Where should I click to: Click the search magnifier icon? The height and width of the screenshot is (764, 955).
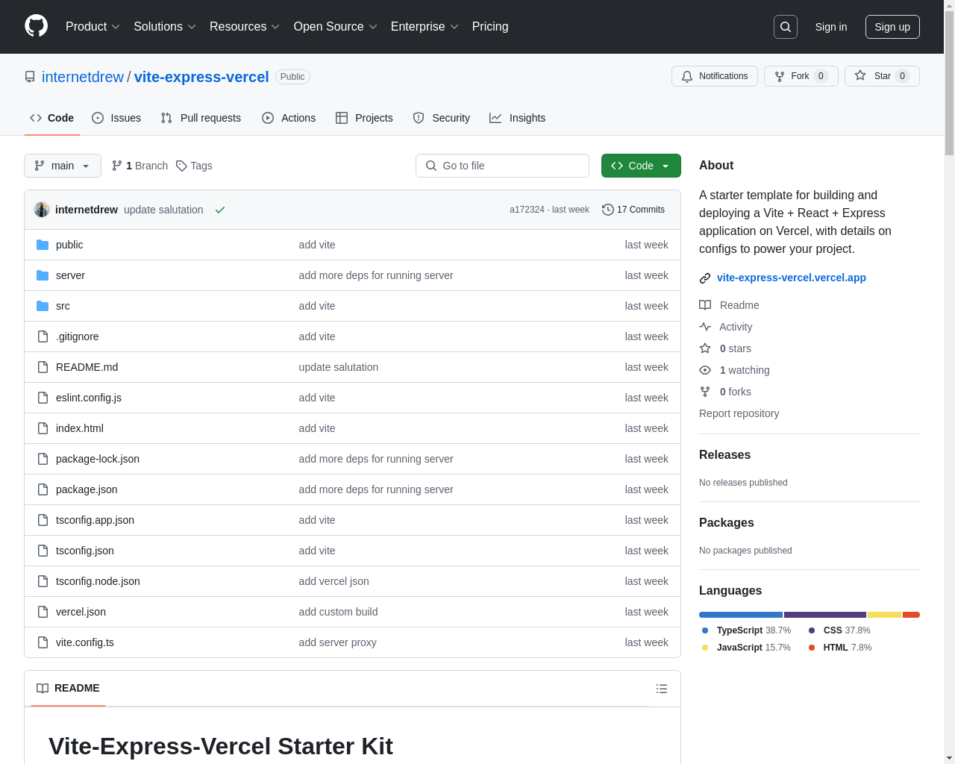click(786, 27)
